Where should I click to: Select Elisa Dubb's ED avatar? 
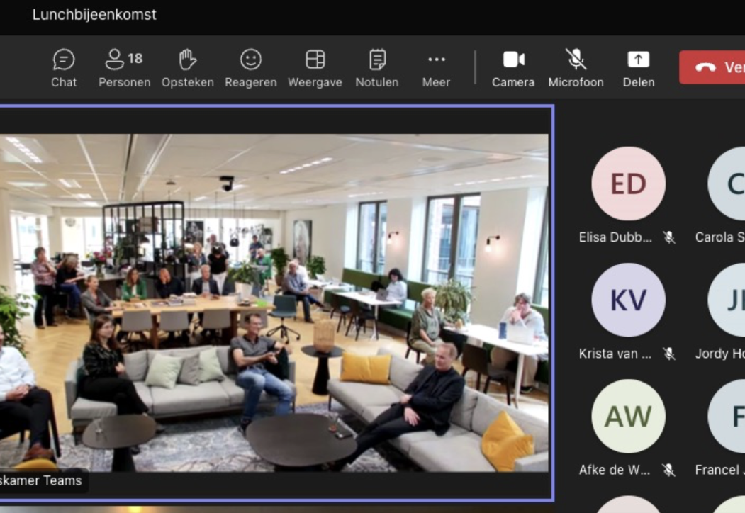628,184
